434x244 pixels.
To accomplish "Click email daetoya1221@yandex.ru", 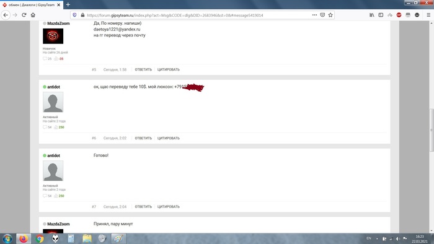I will [117, 29].
